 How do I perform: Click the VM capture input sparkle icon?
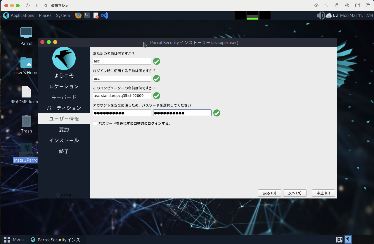pos(316,6)
